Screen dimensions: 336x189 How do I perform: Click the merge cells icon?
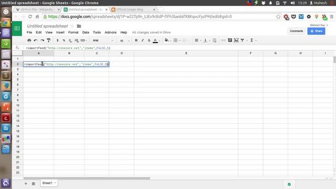[184, 40]
